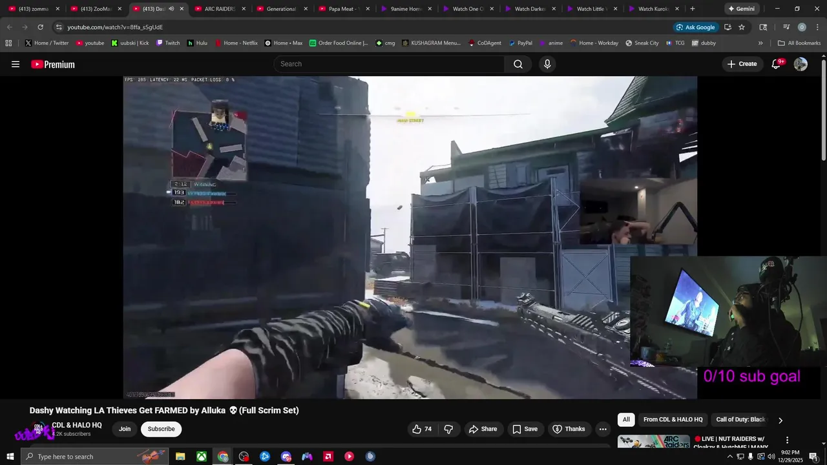The width and height of the screenshot is (827, 465).
Task: Open the PayPal bookmark
Action: coord(521,43)
